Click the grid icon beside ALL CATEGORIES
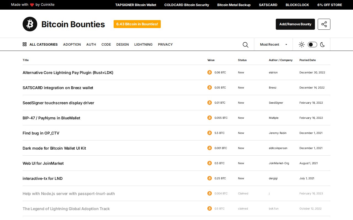The width and height of the screenshot is (353, 220). pyautogui.click(x=25, y=44)
